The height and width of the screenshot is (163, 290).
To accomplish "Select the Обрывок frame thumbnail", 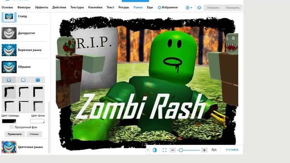I will click(x=9, y=67).
